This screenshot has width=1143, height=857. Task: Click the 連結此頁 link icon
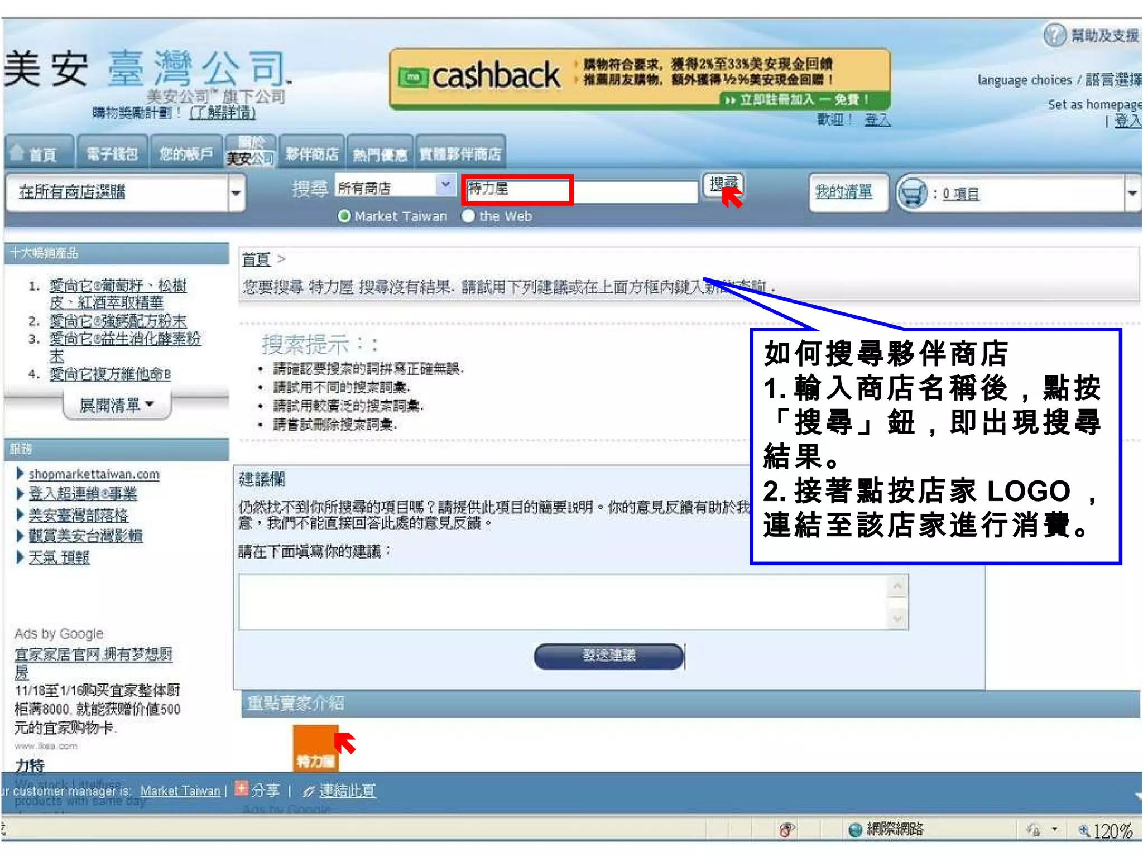coord(309,791)
